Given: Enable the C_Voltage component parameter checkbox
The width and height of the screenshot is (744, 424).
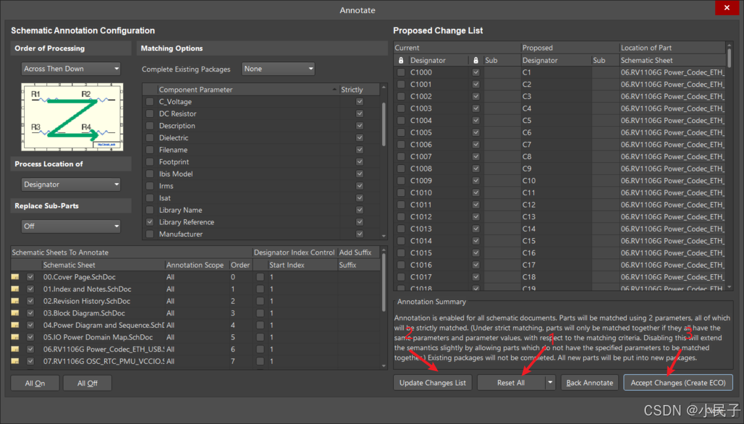Looking at the screenshot, I should pyautogui.click(x=150, y=101).
